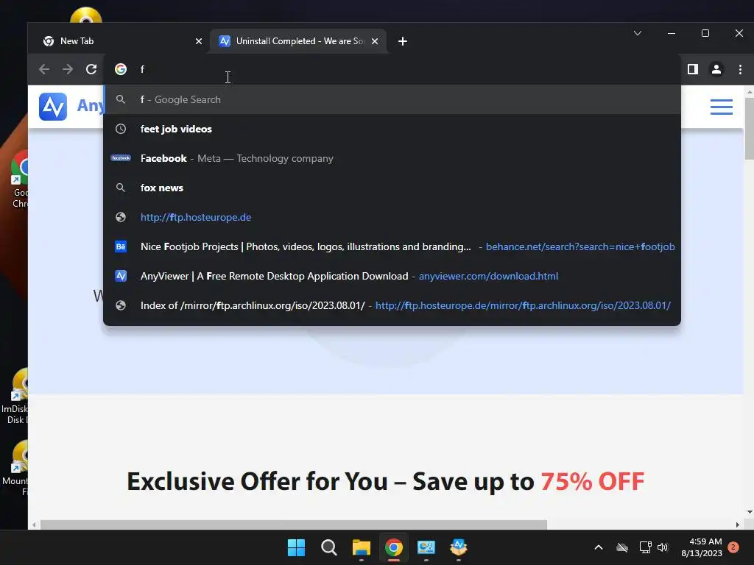Click the globe icon beside Index of /mirror
754x565 pixels.
(x=121, y=305)
